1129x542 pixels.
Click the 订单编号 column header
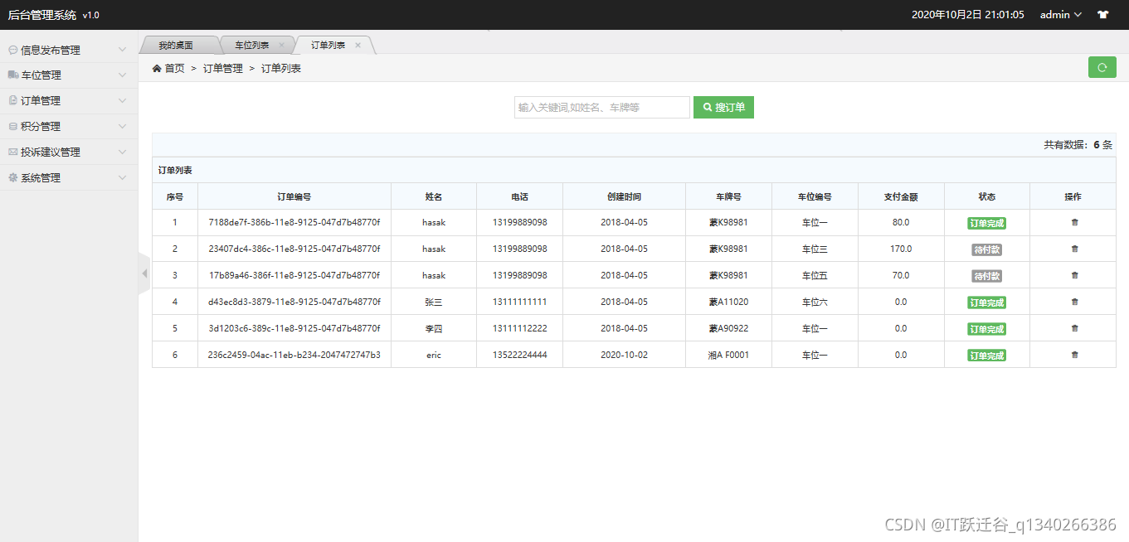[x=294, y=196]
